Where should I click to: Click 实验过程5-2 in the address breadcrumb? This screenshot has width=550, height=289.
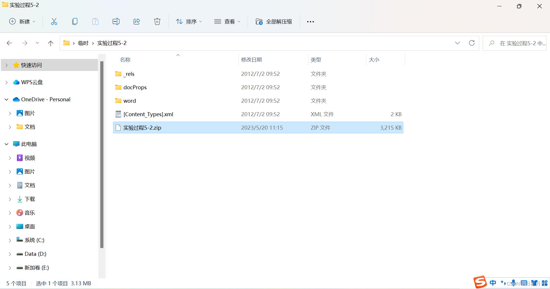click(112, 43)
